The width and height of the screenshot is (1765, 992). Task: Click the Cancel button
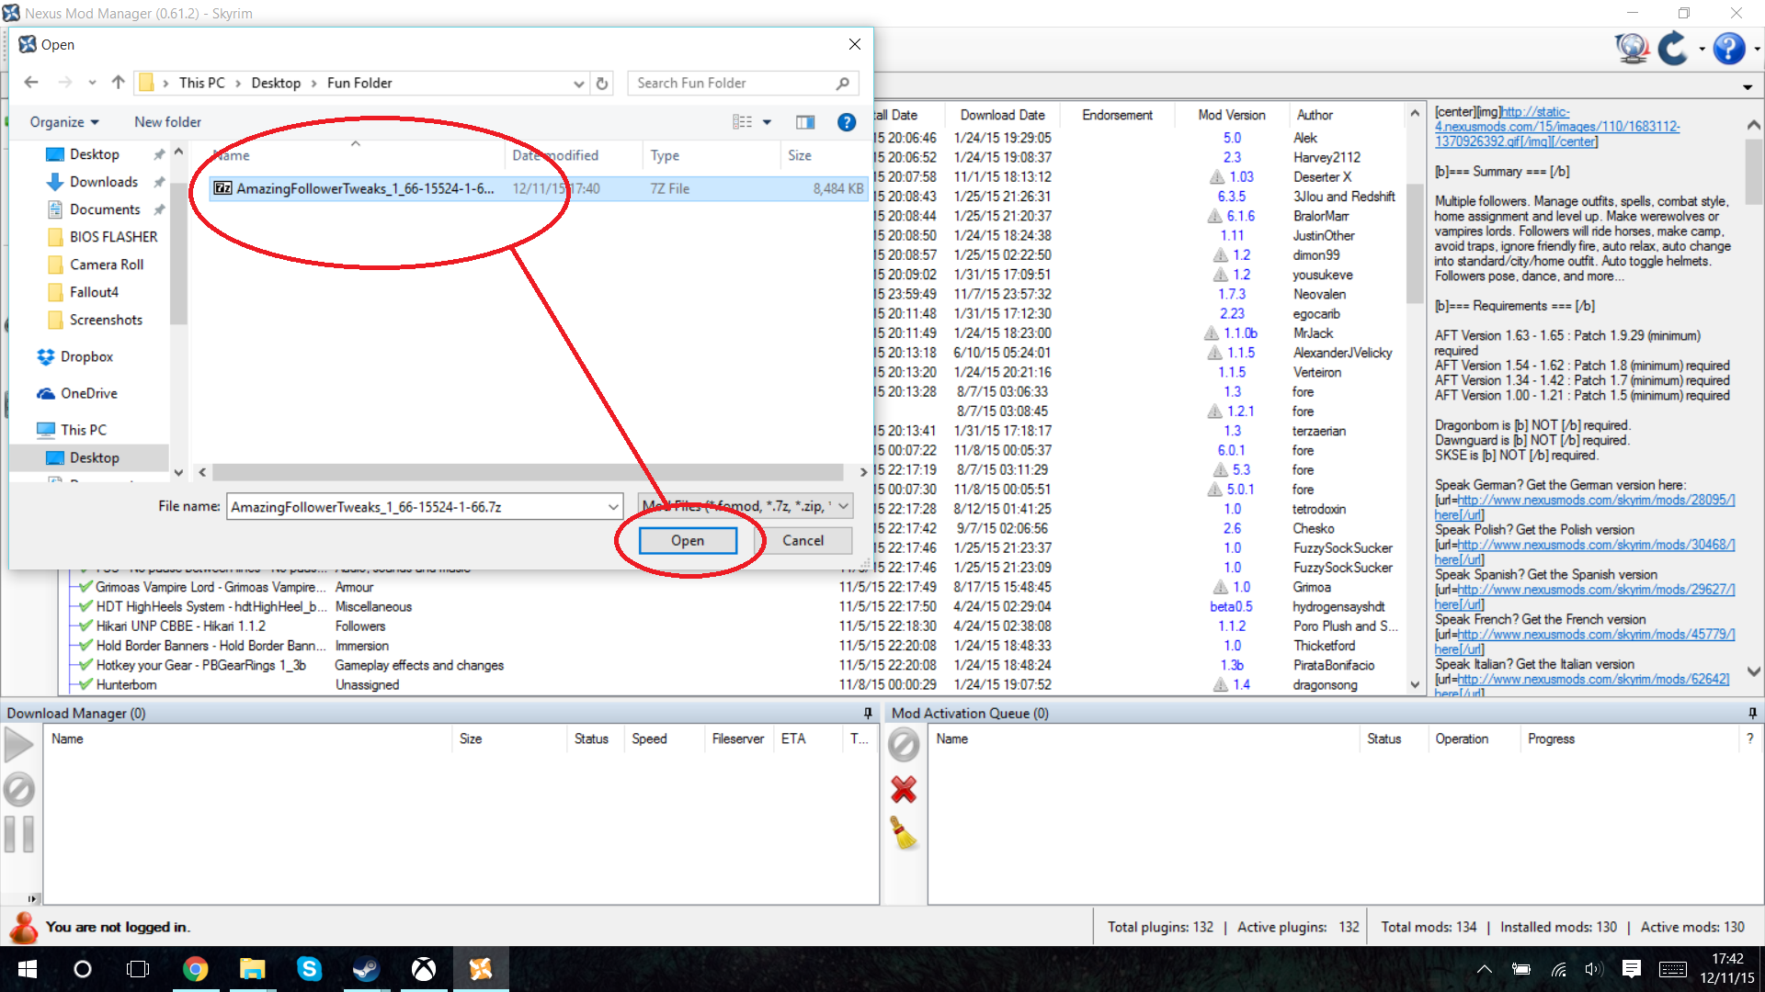click(x=803, y=541)
